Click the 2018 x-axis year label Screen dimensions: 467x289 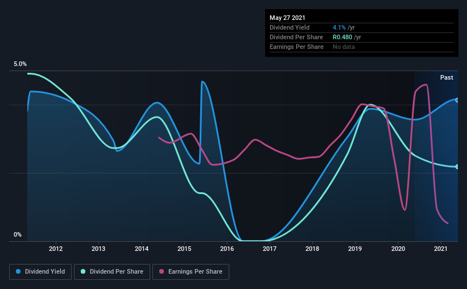(x=312, y=249)
